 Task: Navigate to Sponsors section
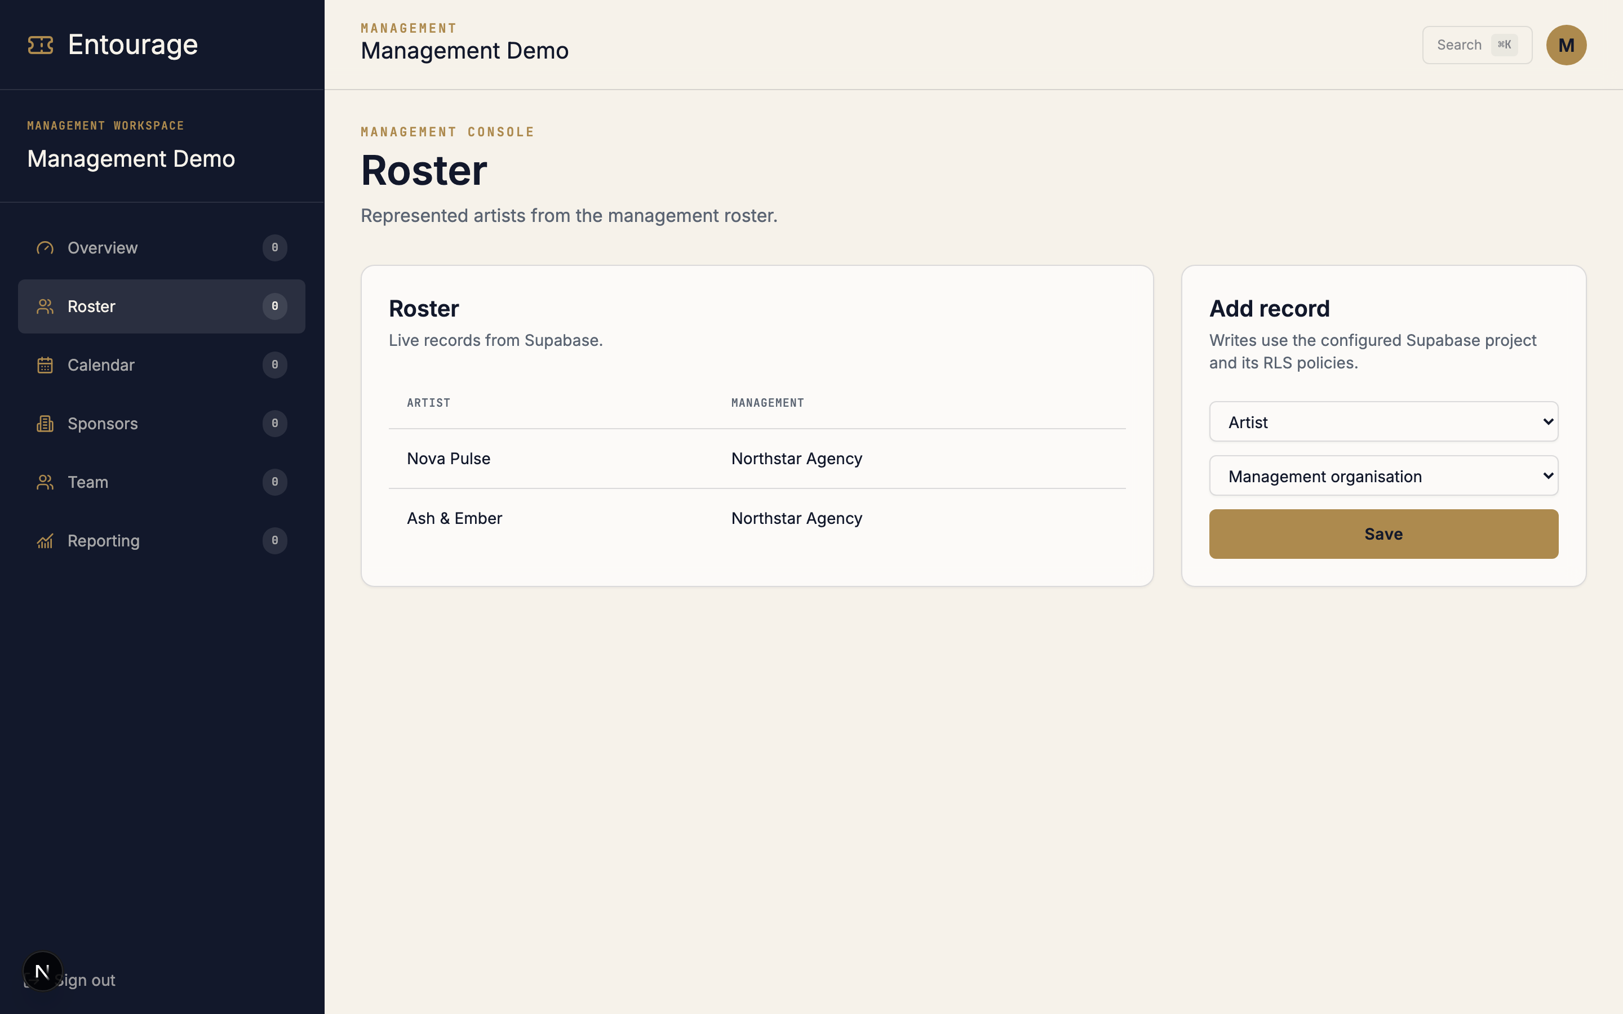pyautogui.click(x=162, y=424)
